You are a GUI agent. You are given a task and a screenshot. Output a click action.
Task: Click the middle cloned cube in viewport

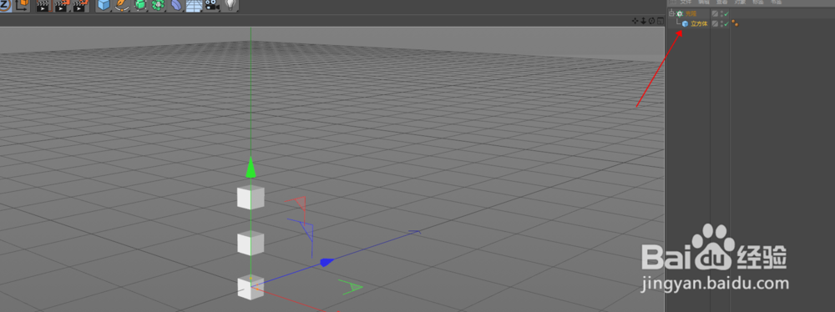[250, 244]
